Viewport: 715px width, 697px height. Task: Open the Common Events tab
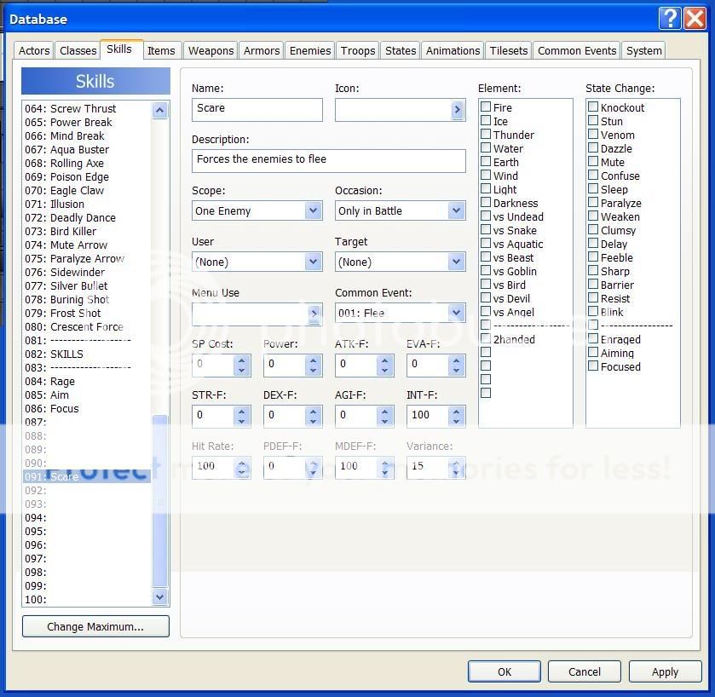(x=576, y=50)
